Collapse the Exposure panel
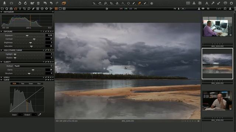The image size is (236, 132). 1,32
